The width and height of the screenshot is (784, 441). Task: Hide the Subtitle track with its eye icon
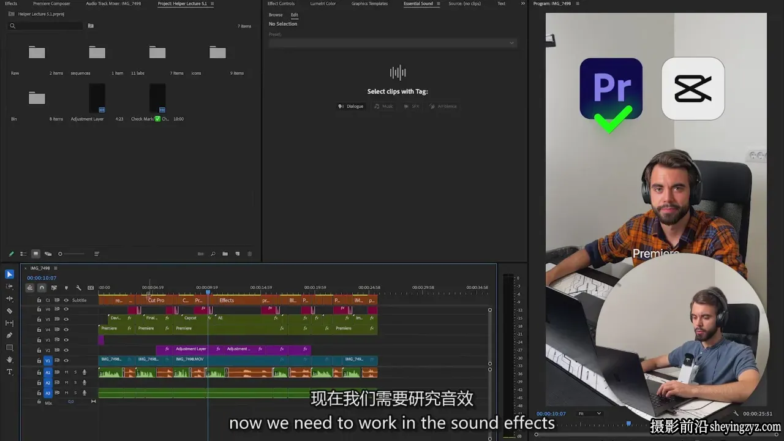pos(66,300)
